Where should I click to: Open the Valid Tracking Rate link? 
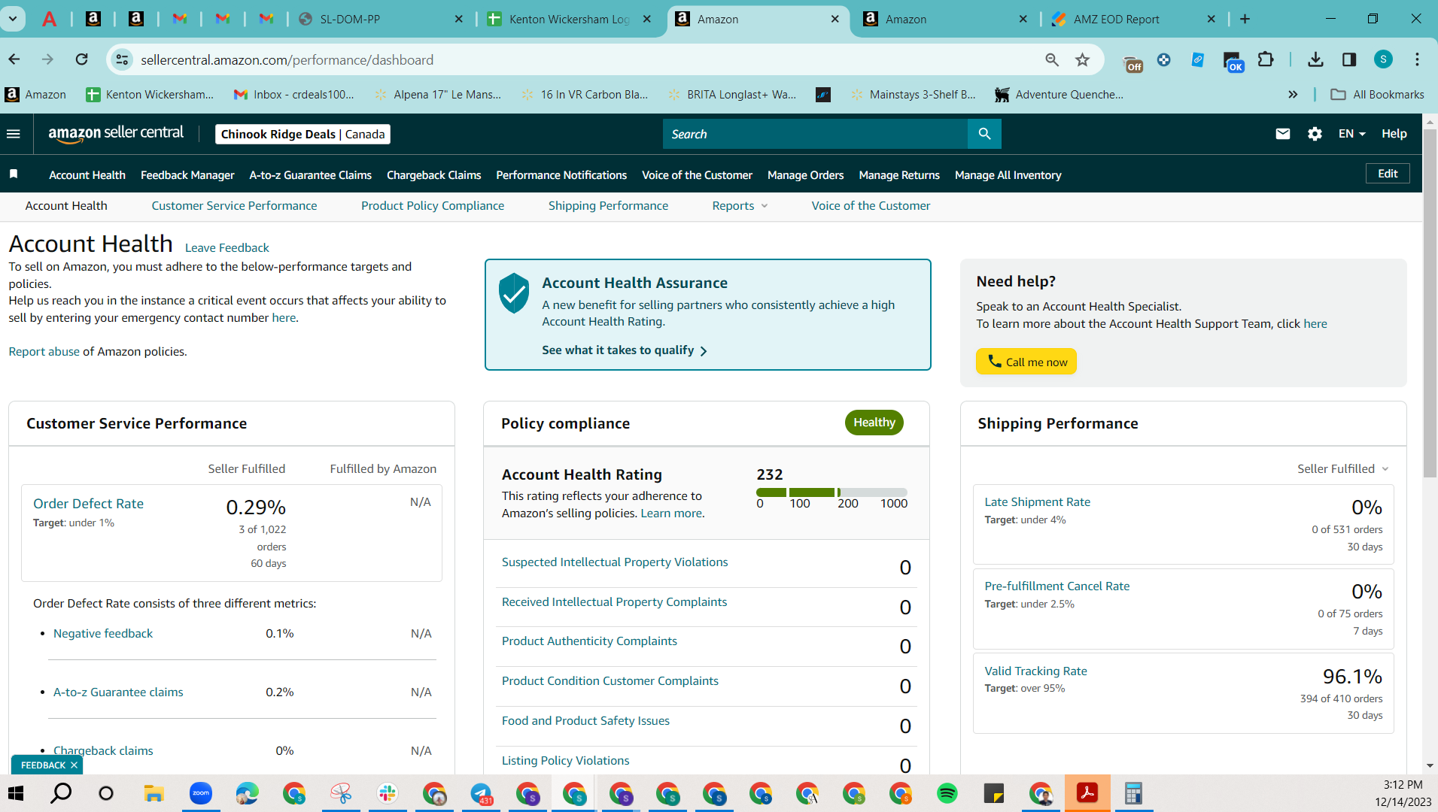click(1035, 671)
